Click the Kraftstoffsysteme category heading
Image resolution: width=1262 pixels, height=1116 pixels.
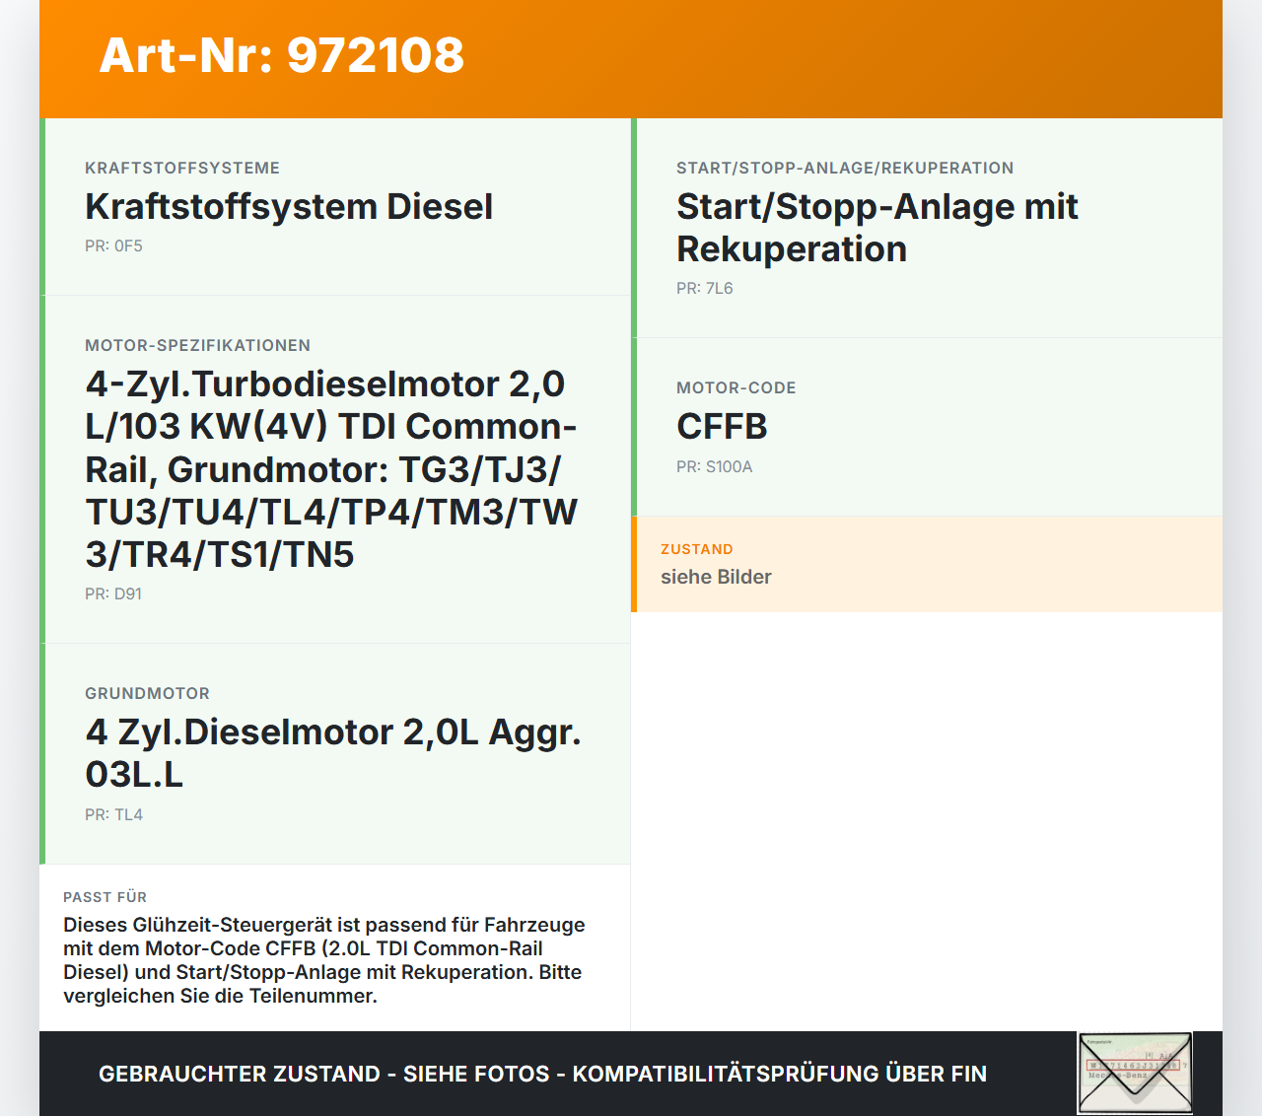[x=182, y=168]
